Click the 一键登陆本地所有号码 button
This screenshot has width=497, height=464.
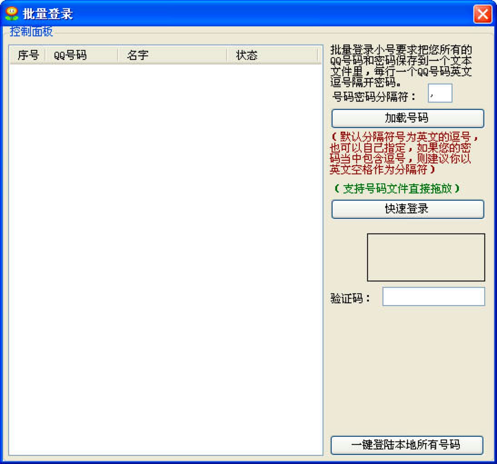pyautogui.click(x=407, y=445)
